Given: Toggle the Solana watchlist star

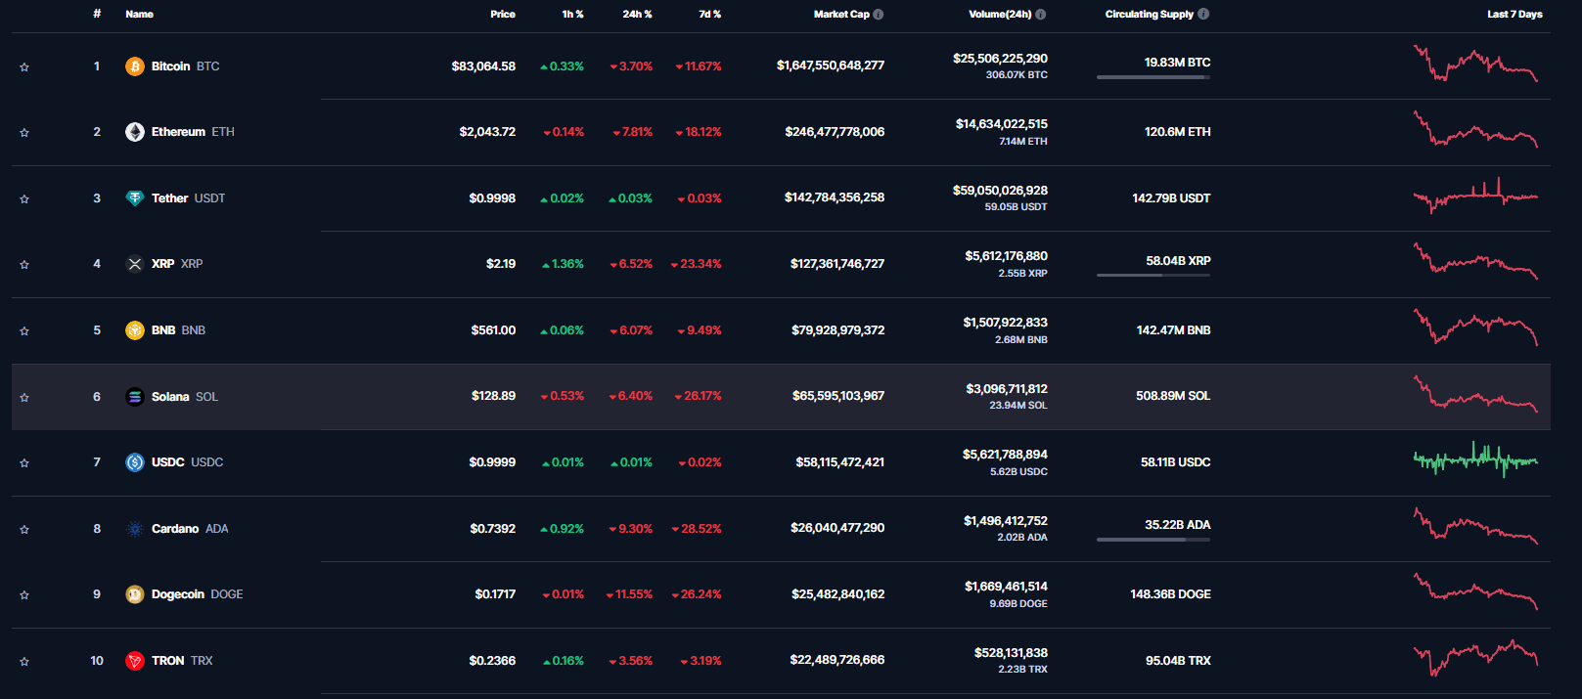Looking at the screenshot, I should point(24,398).
